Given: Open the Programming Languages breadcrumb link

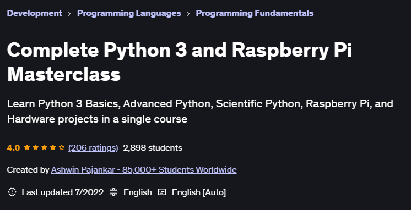Looking at the screenshot, I should 129,13.
